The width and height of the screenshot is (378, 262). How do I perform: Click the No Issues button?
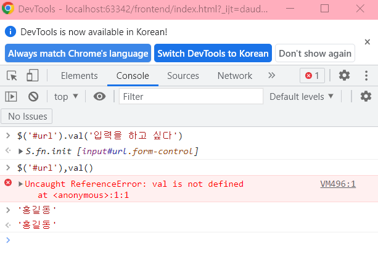[x=27, y=117]
